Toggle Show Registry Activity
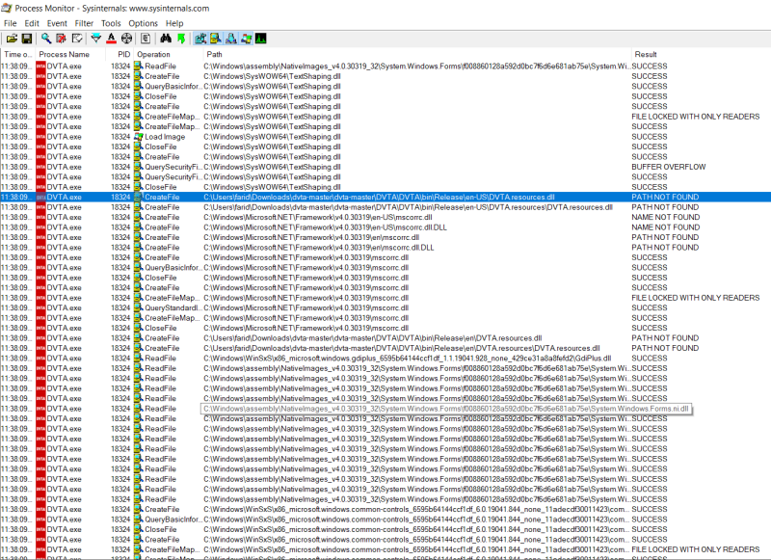Viewport: 771px width, 560px height. tap(200, 39)
